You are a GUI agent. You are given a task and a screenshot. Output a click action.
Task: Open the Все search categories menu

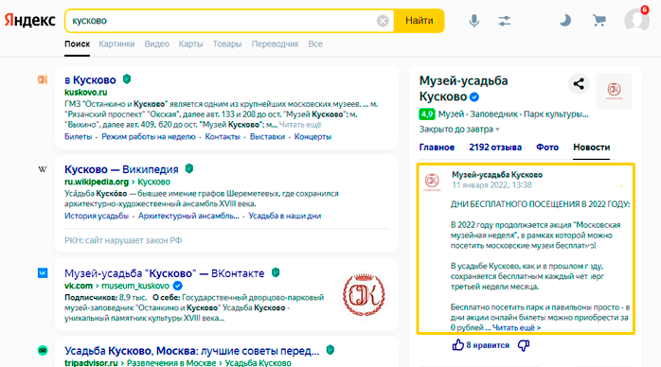pyautogui.click(x=315, y=44)
